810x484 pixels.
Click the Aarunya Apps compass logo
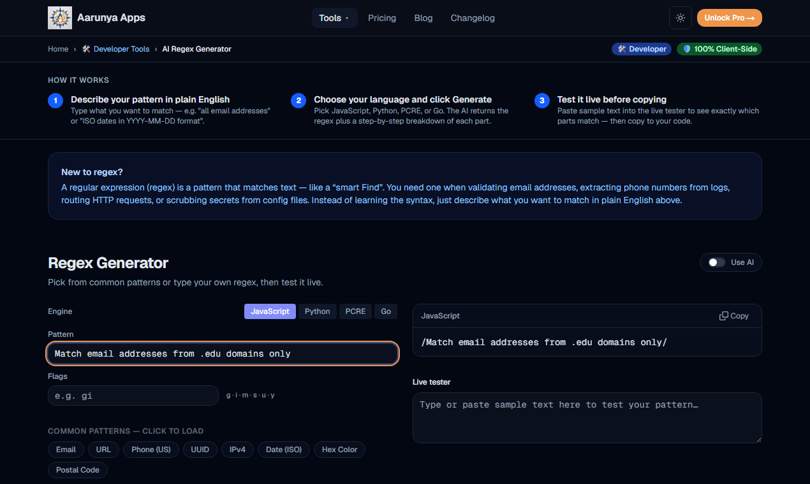[60, 18]
